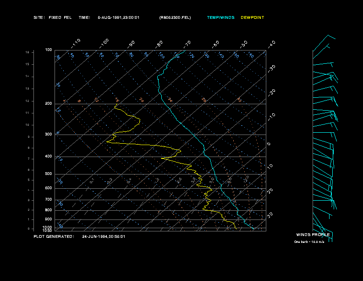Click the 1050 pressure level label
The image size is (363, 281).
48,230
